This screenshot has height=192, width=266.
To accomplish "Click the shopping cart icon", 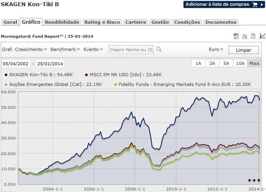I will pyautogui.click(x=255, y=5).
